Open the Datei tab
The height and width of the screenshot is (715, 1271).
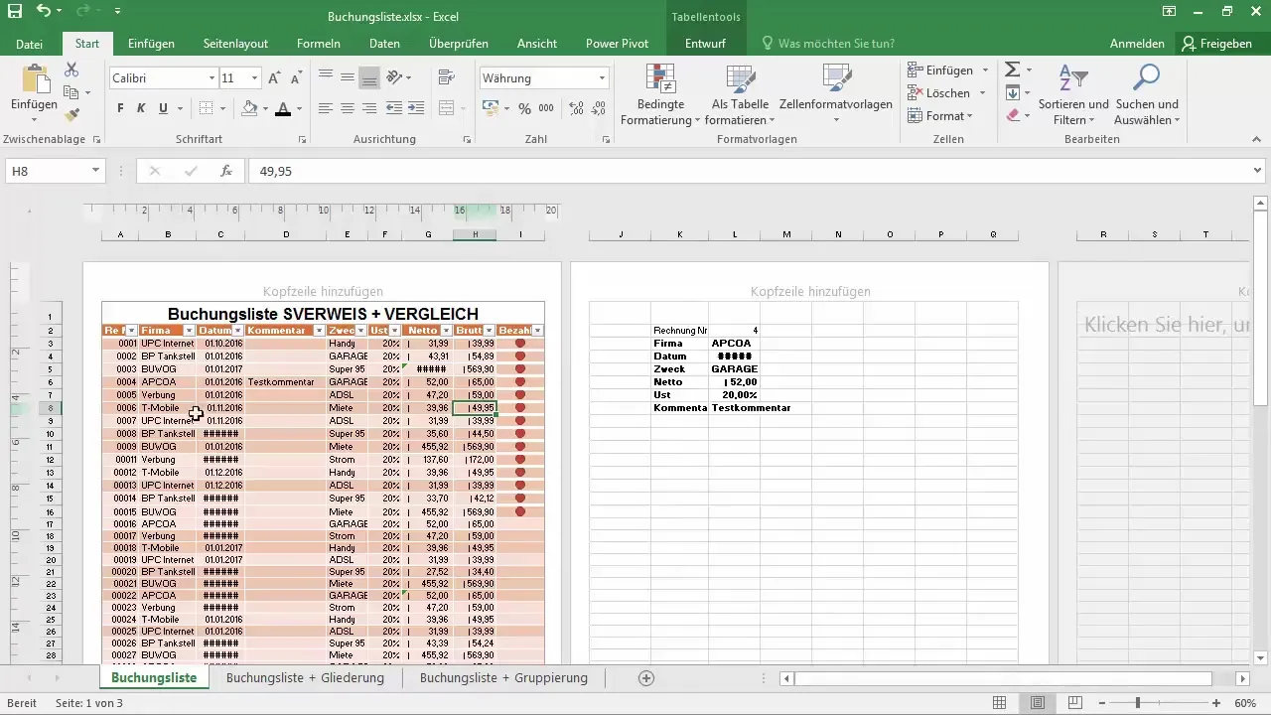(x=30, y=44)
